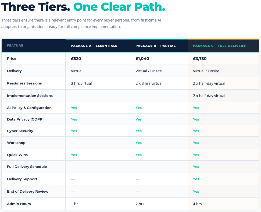Click the 'Three Tiers. One Clear Path.' heading
The width and height of the screenshot is (261, 212).
pyautogui.click(x=83, y=6)
